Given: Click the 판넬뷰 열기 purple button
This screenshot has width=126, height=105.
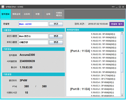Looking at the screenshot, I should point(117,24).
